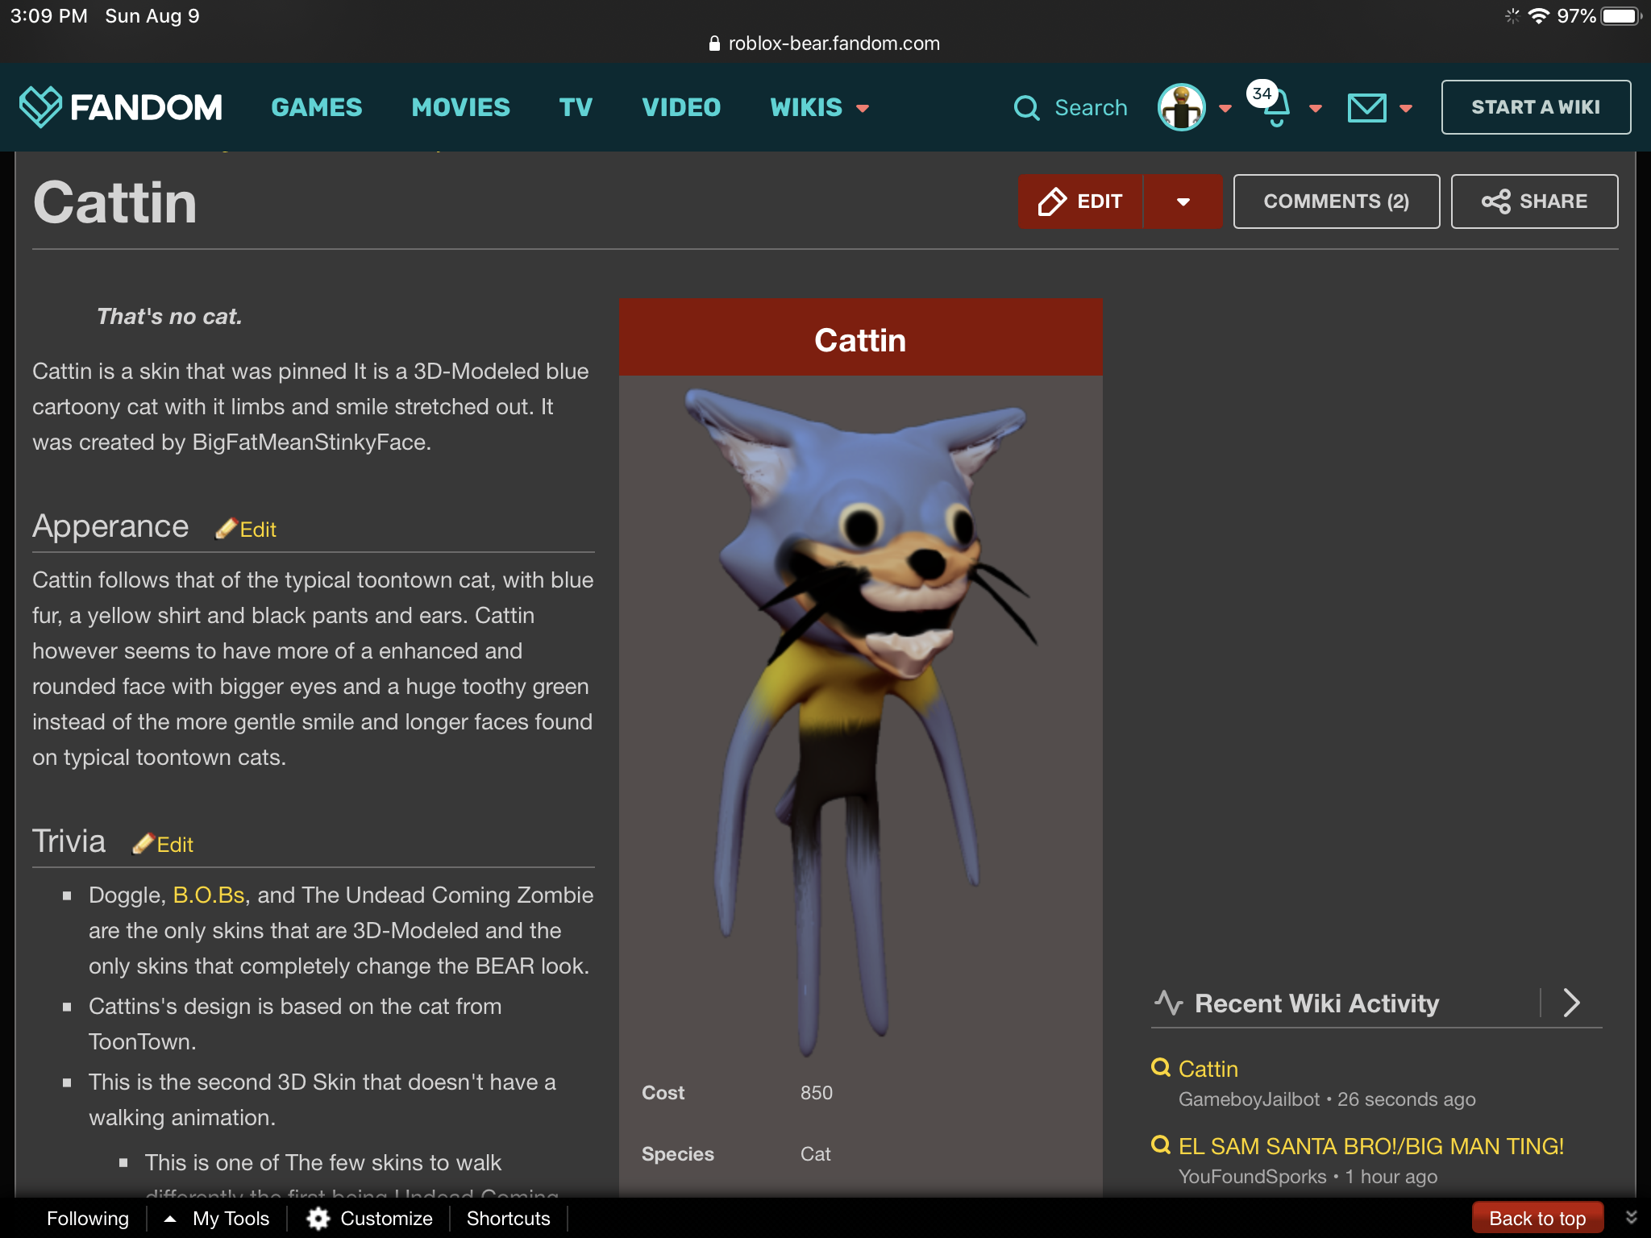Click YouFoundSporks username
Viewport: 1651px width, 1238px height.
pos(1252,1177)
